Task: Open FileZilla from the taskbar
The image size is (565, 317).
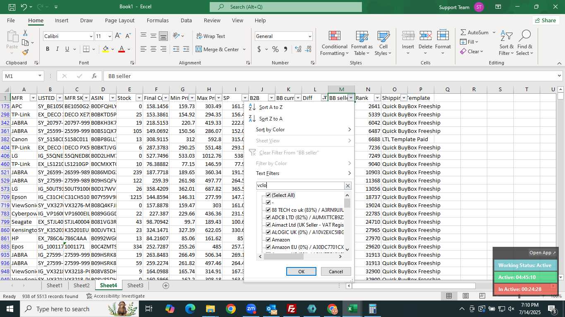Action: tap(292, 309)
